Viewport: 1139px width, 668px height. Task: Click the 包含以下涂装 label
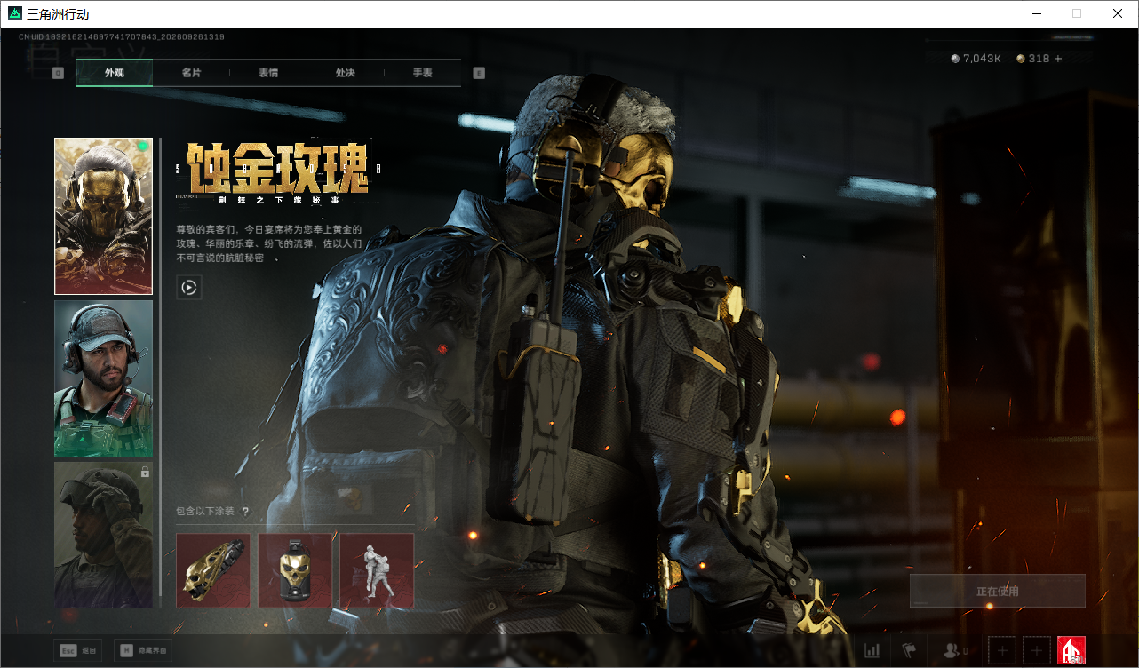(x=205, y=512)
